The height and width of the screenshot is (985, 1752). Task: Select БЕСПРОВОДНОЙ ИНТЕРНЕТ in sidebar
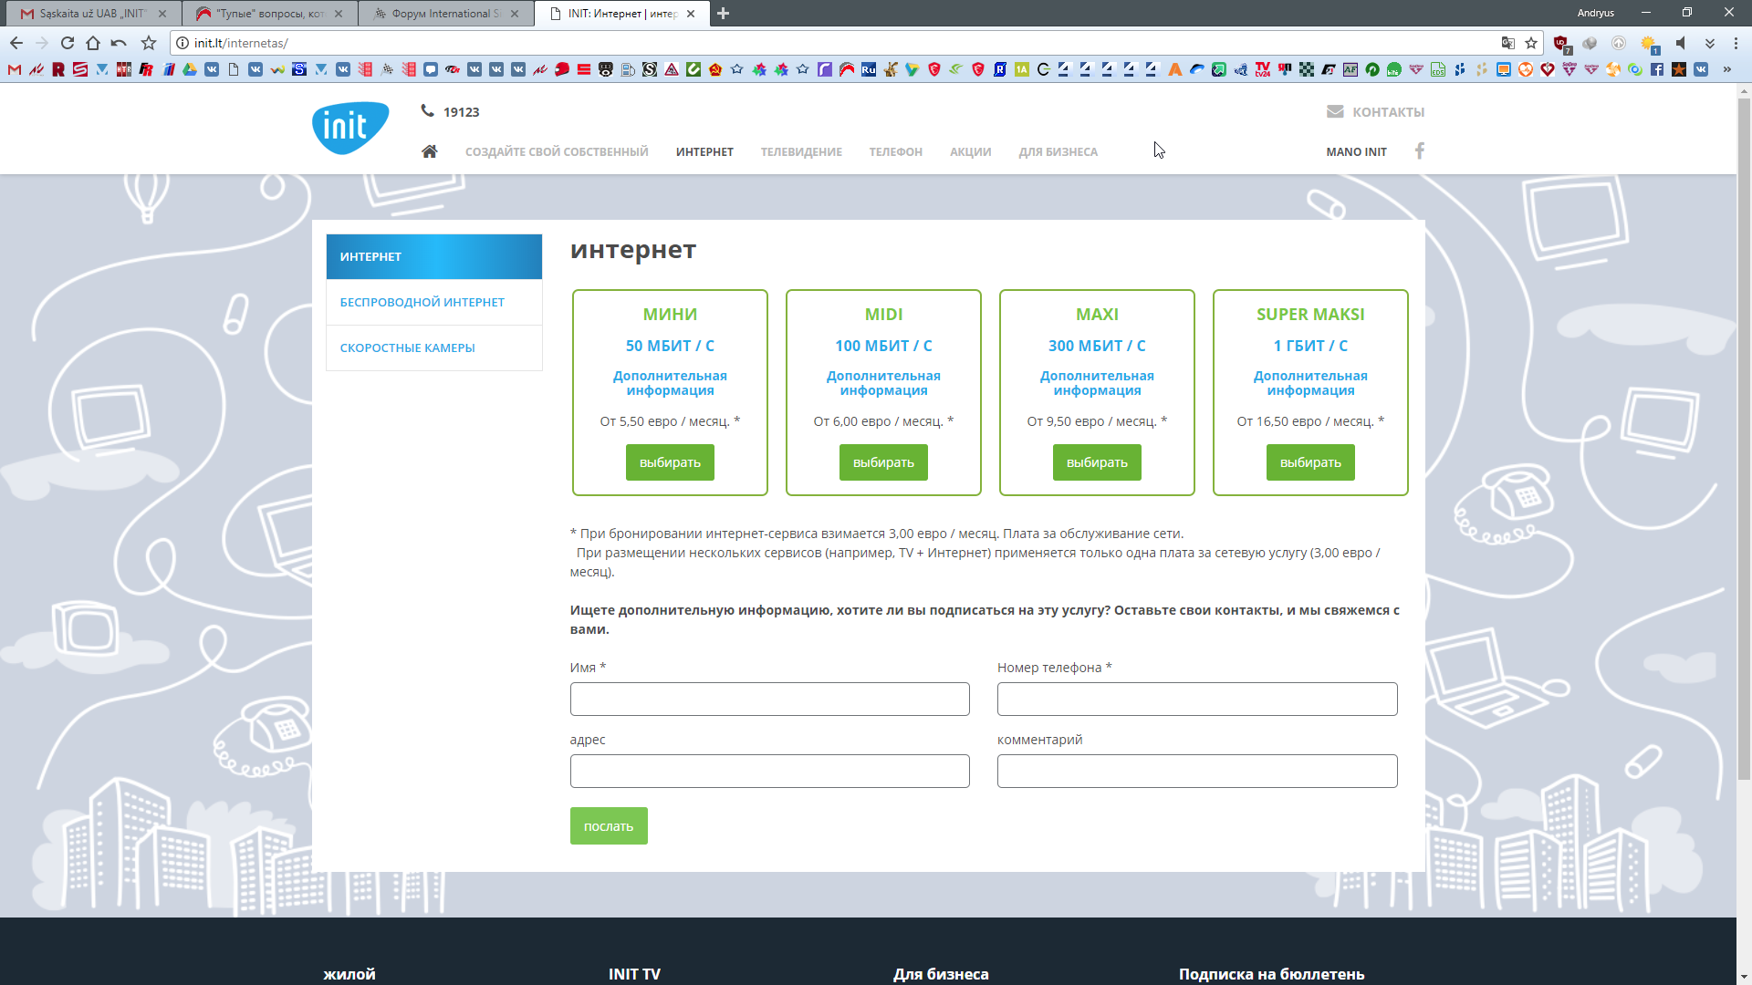(x=422, y=302)
